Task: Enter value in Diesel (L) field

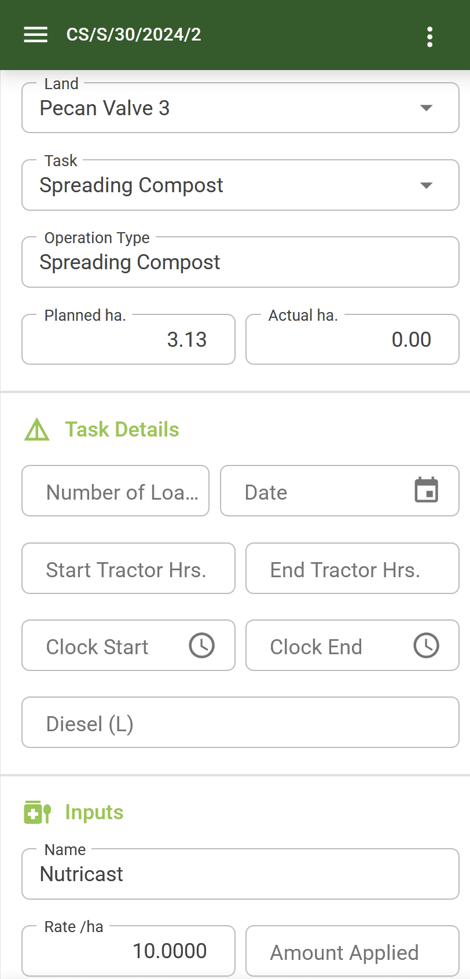Action: (240, 723)
